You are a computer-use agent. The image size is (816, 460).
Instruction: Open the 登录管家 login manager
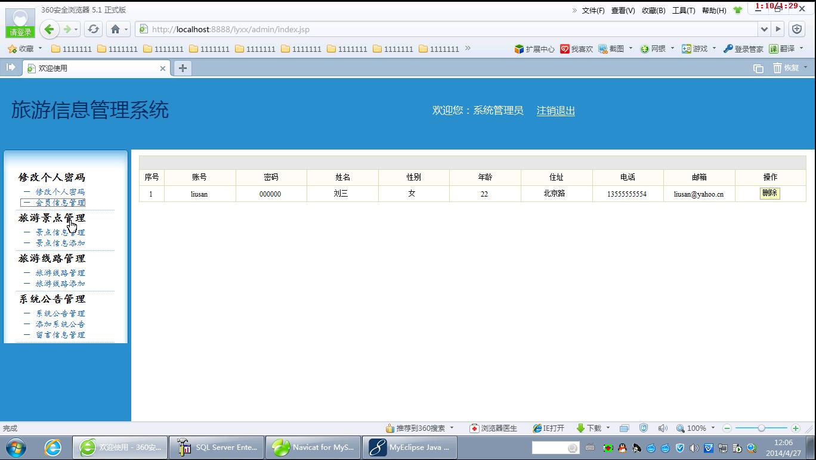(x=743, y=49)
